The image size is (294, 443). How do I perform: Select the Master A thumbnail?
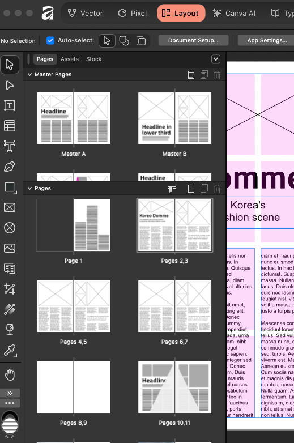[x=74, y=118]
